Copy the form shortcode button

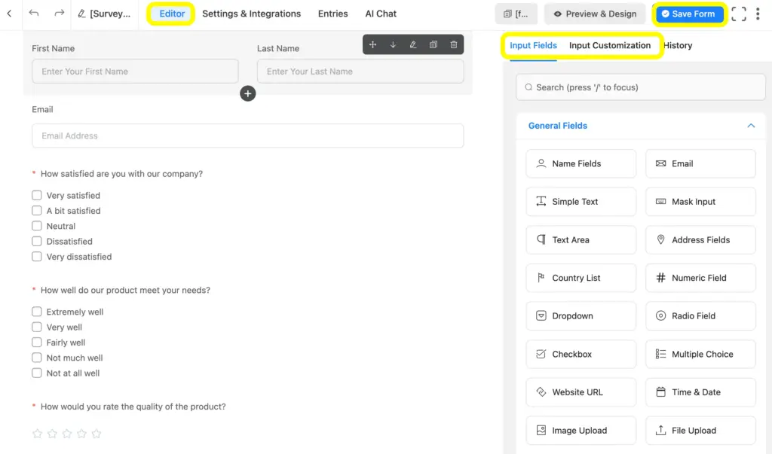516,14
